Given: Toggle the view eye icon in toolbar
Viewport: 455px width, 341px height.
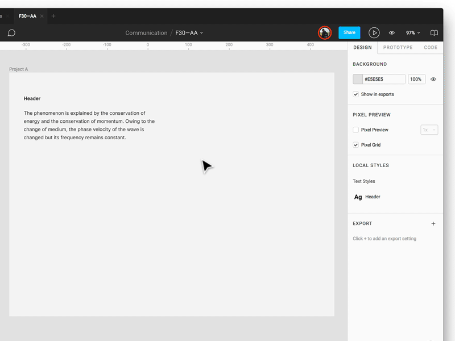Looking at the screenshot, I should click(x=392, y=33).
